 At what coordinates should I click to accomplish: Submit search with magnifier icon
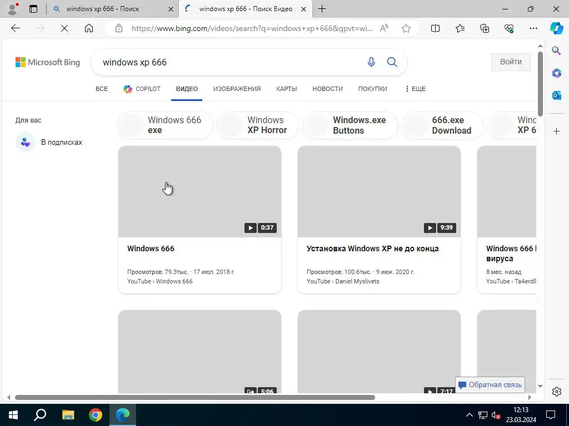tap(392, 62)
